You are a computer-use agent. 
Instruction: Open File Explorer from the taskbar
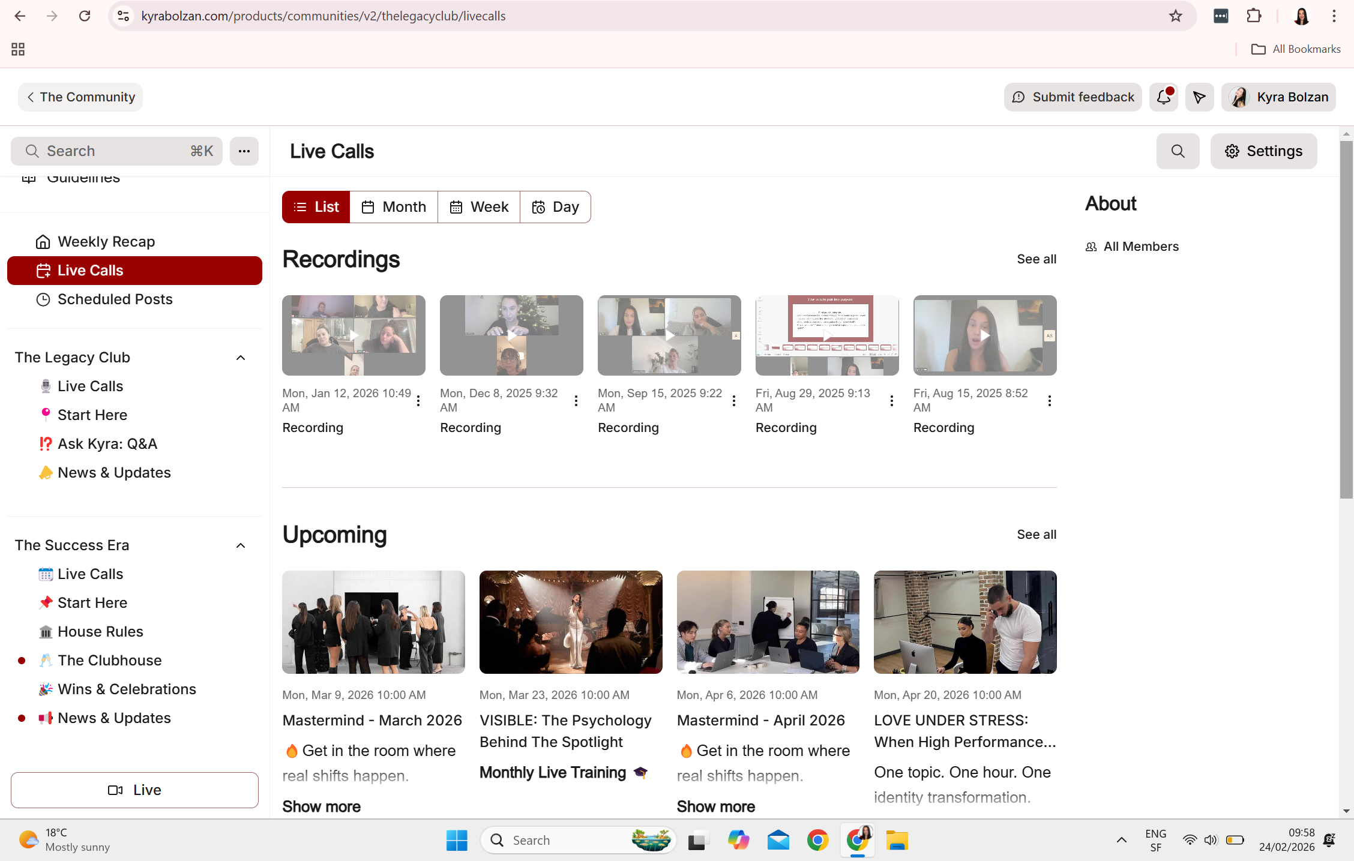897,841
